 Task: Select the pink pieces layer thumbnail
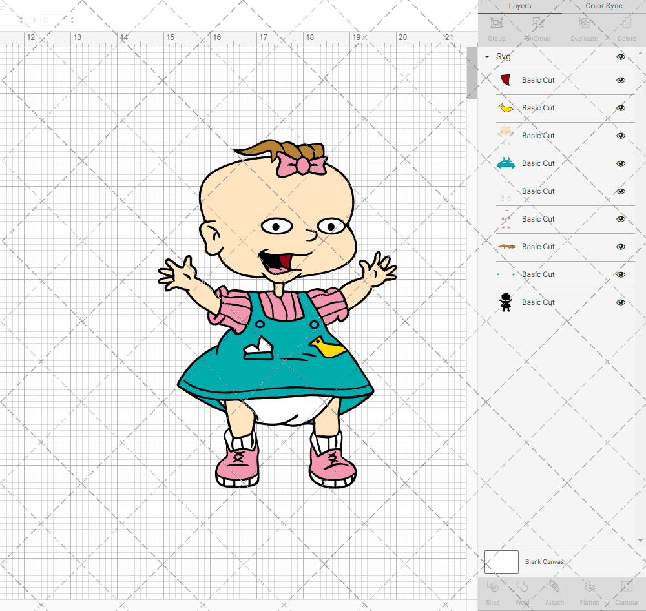pyautogui.click(x=506, y=219)
